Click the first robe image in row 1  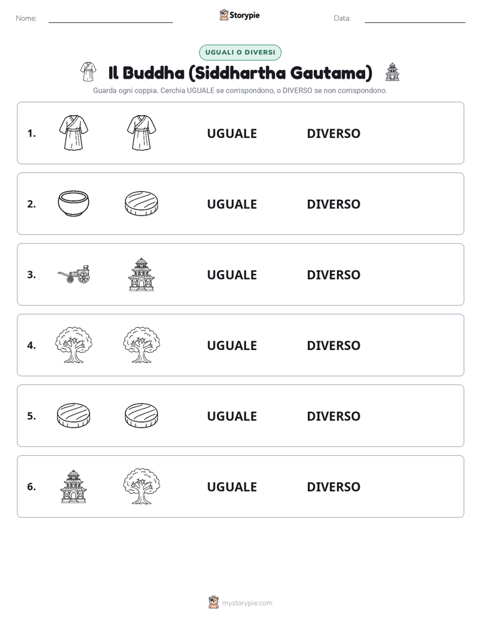pyautogui.click(x=73, y=133)
